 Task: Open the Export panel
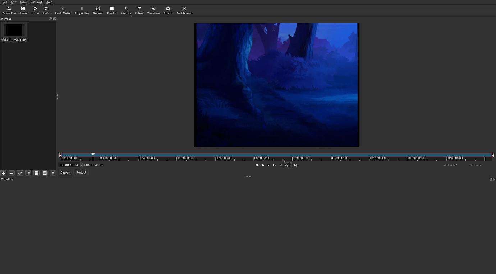168,10
